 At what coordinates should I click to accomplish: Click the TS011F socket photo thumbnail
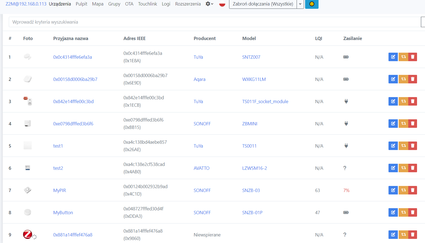pyautogui.click(x=27, y=101)
